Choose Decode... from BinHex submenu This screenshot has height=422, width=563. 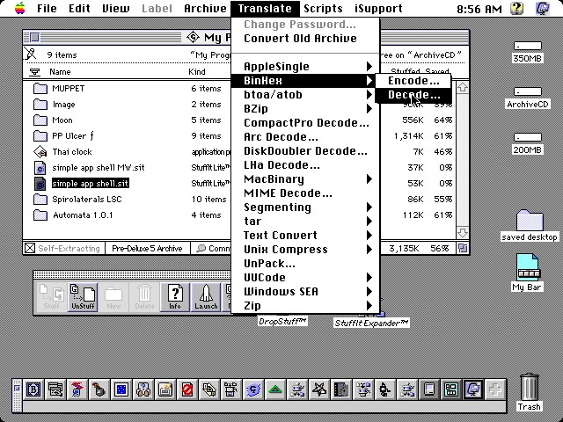click(x=413, y=95)
